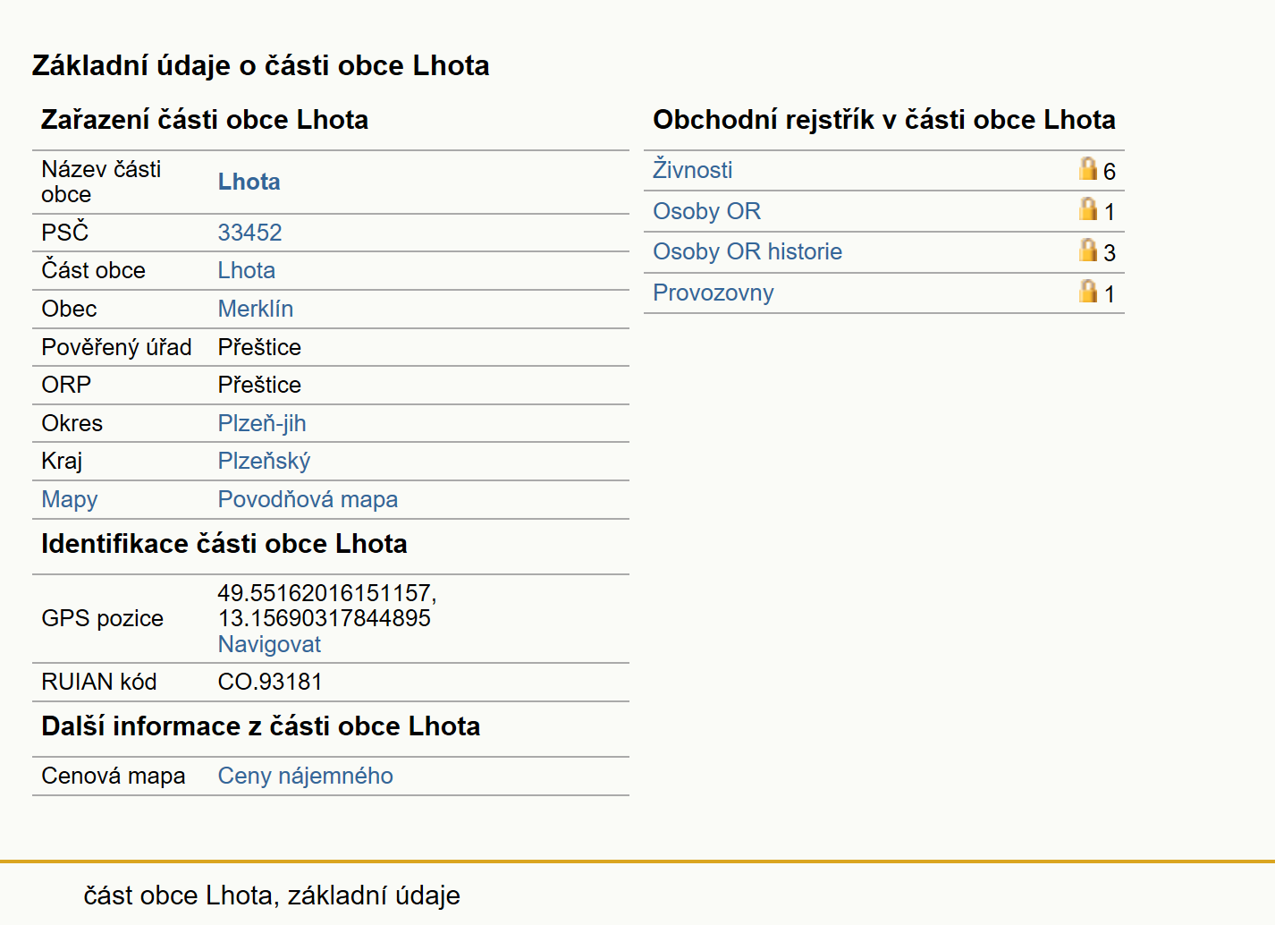Screen dimensions: 1275x925
Task: Click the GPS latitude 49.55162016151157 text
Action: click(326, 593)
